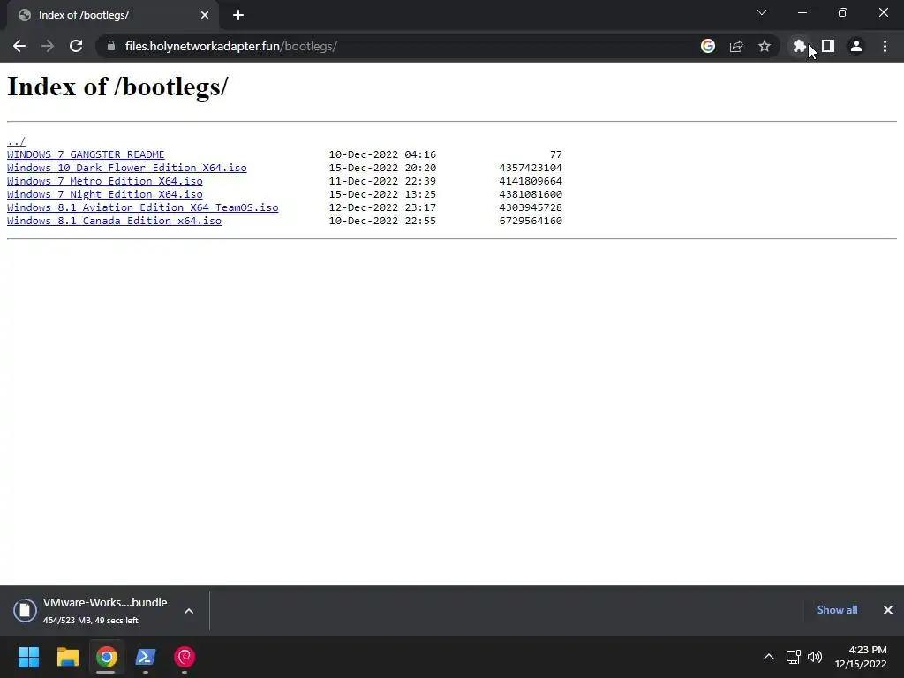The width and height of the screenshot is (904, 678).
Task: Open the Extensions puzzle icon
Action: coord(799,46)
